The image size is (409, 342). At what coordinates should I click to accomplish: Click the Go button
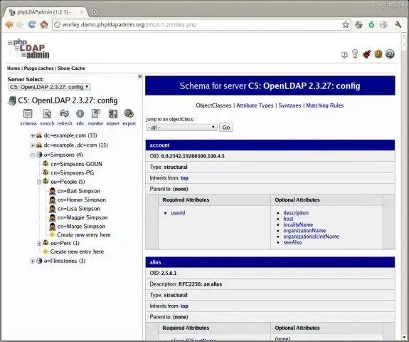point(226,128)
